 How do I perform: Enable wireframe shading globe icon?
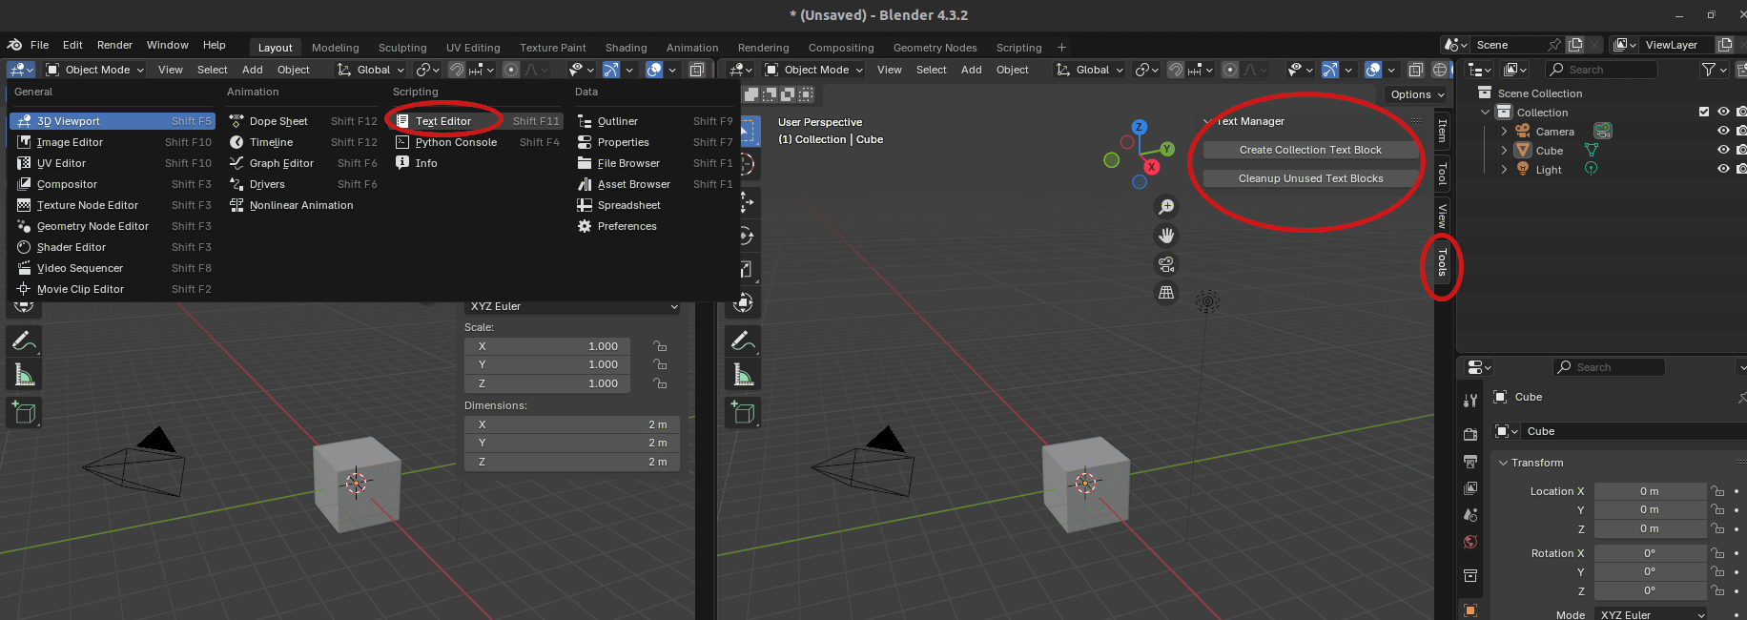1440,70
